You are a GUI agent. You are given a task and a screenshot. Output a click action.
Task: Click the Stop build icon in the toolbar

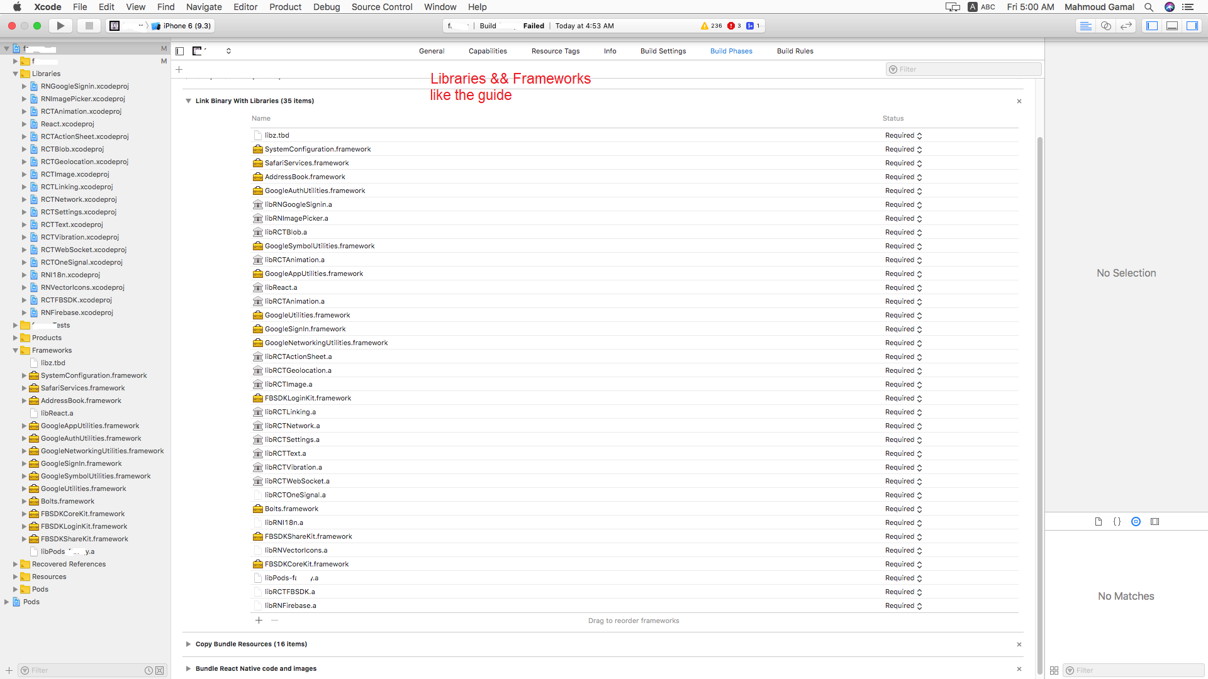pos(88,26)
